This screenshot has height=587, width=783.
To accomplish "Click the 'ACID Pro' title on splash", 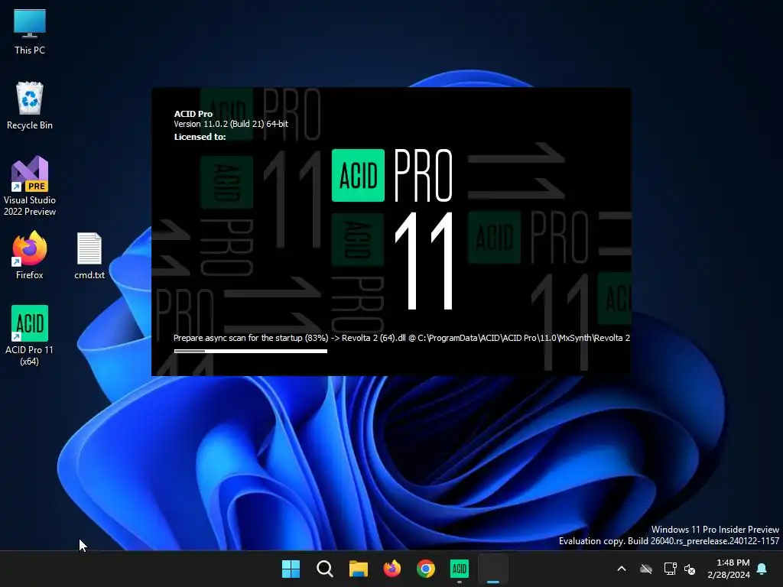I will click(193, 114).
